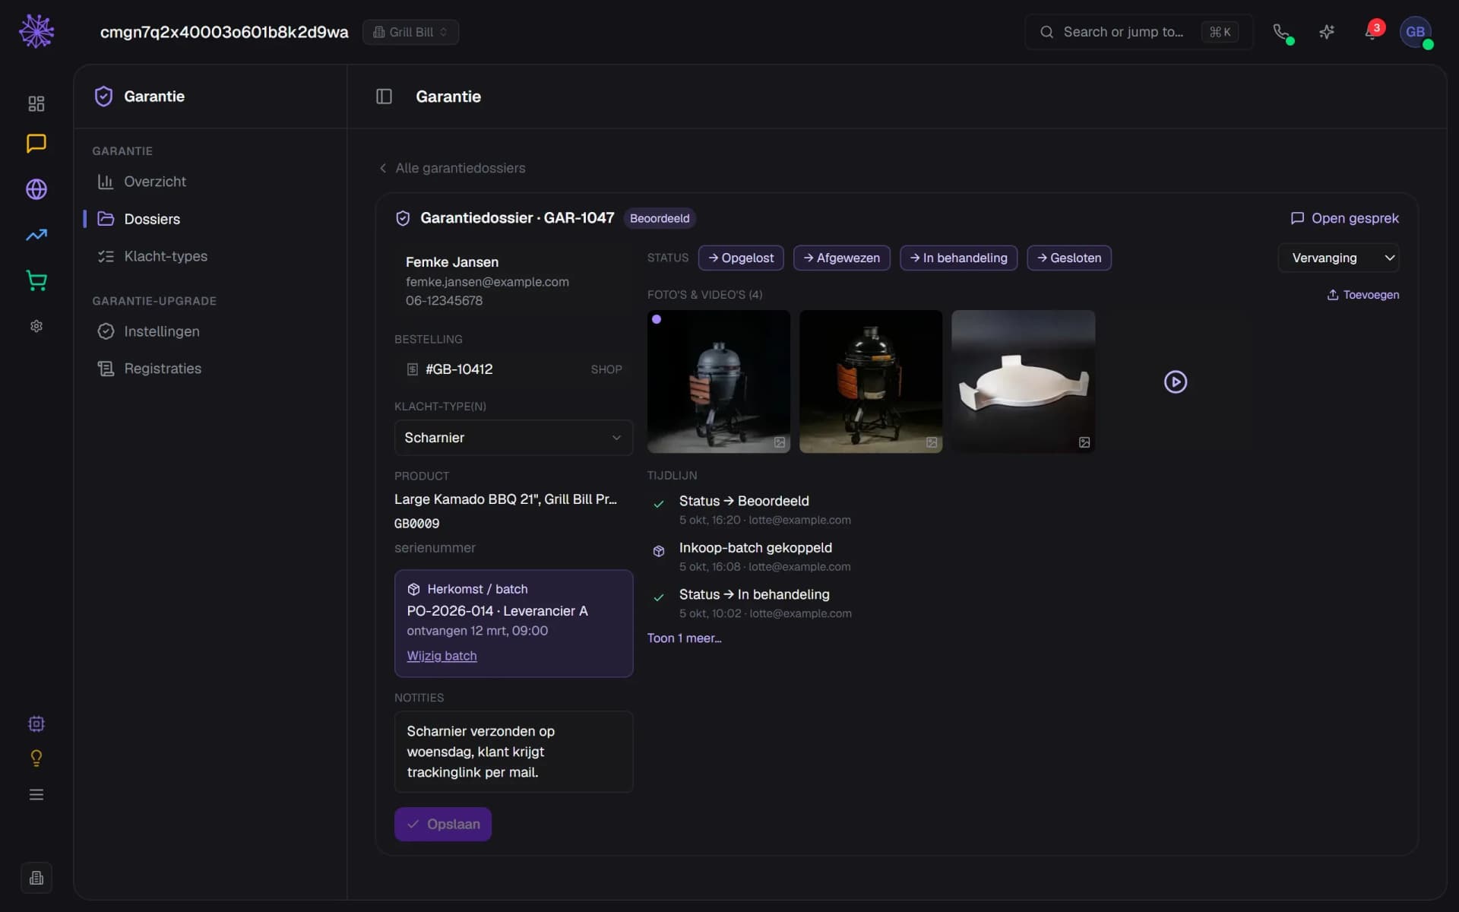The image size is (1459, 912).
Task: Set status to Opgelost
Action: pos(741,258)
